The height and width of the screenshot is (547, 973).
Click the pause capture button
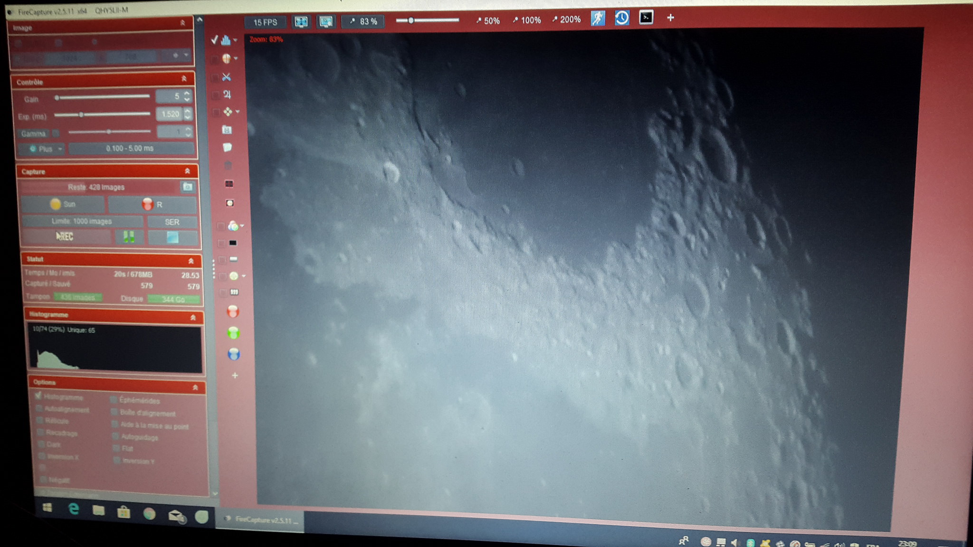(129, 236)
